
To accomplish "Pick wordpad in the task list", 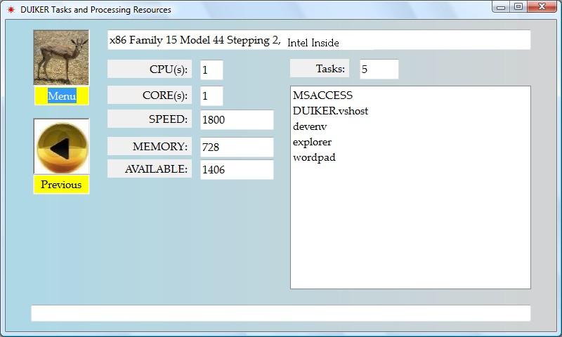I will tap(314, 157).
